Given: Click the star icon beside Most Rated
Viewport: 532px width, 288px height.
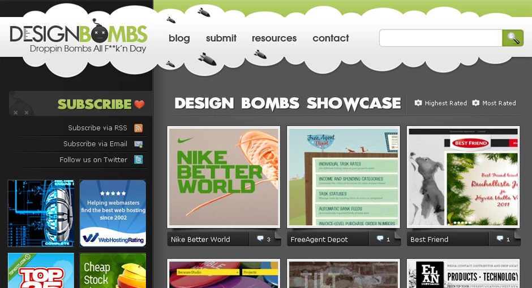Looking at the screenshot, I should tap(475, 103).
